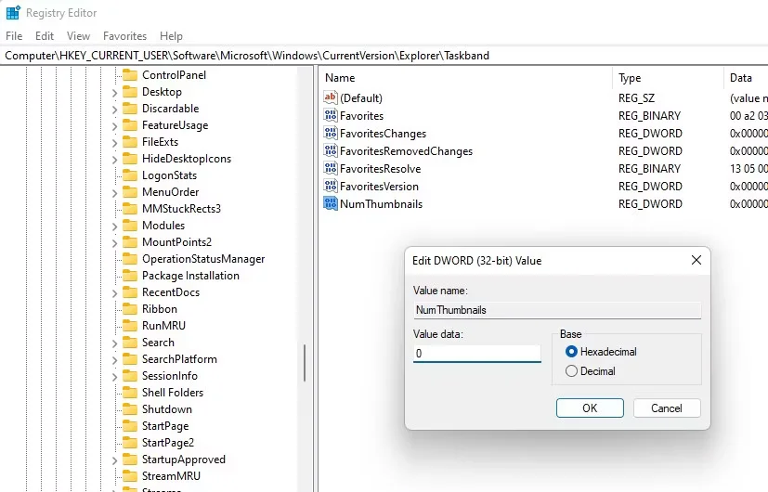Expand the Modules key
The height and width of the screenshot is (492, 768).
[114, 227]
